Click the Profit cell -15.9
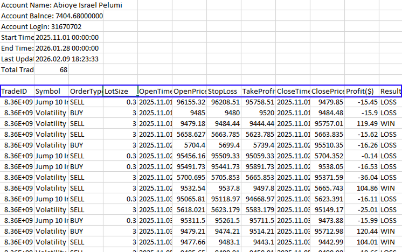402x252 pixels. (x=362, y=113)
